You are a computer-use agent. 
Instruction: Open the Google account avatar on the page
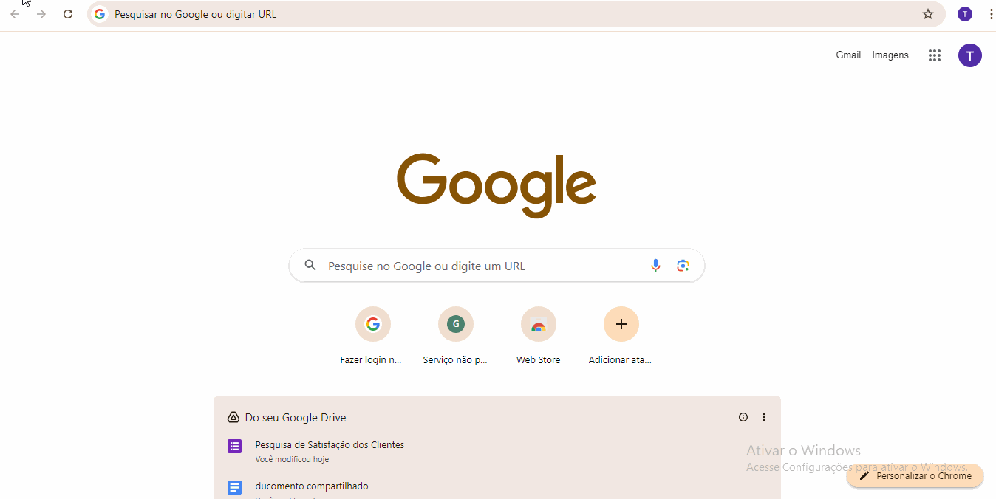pos(970,55)
